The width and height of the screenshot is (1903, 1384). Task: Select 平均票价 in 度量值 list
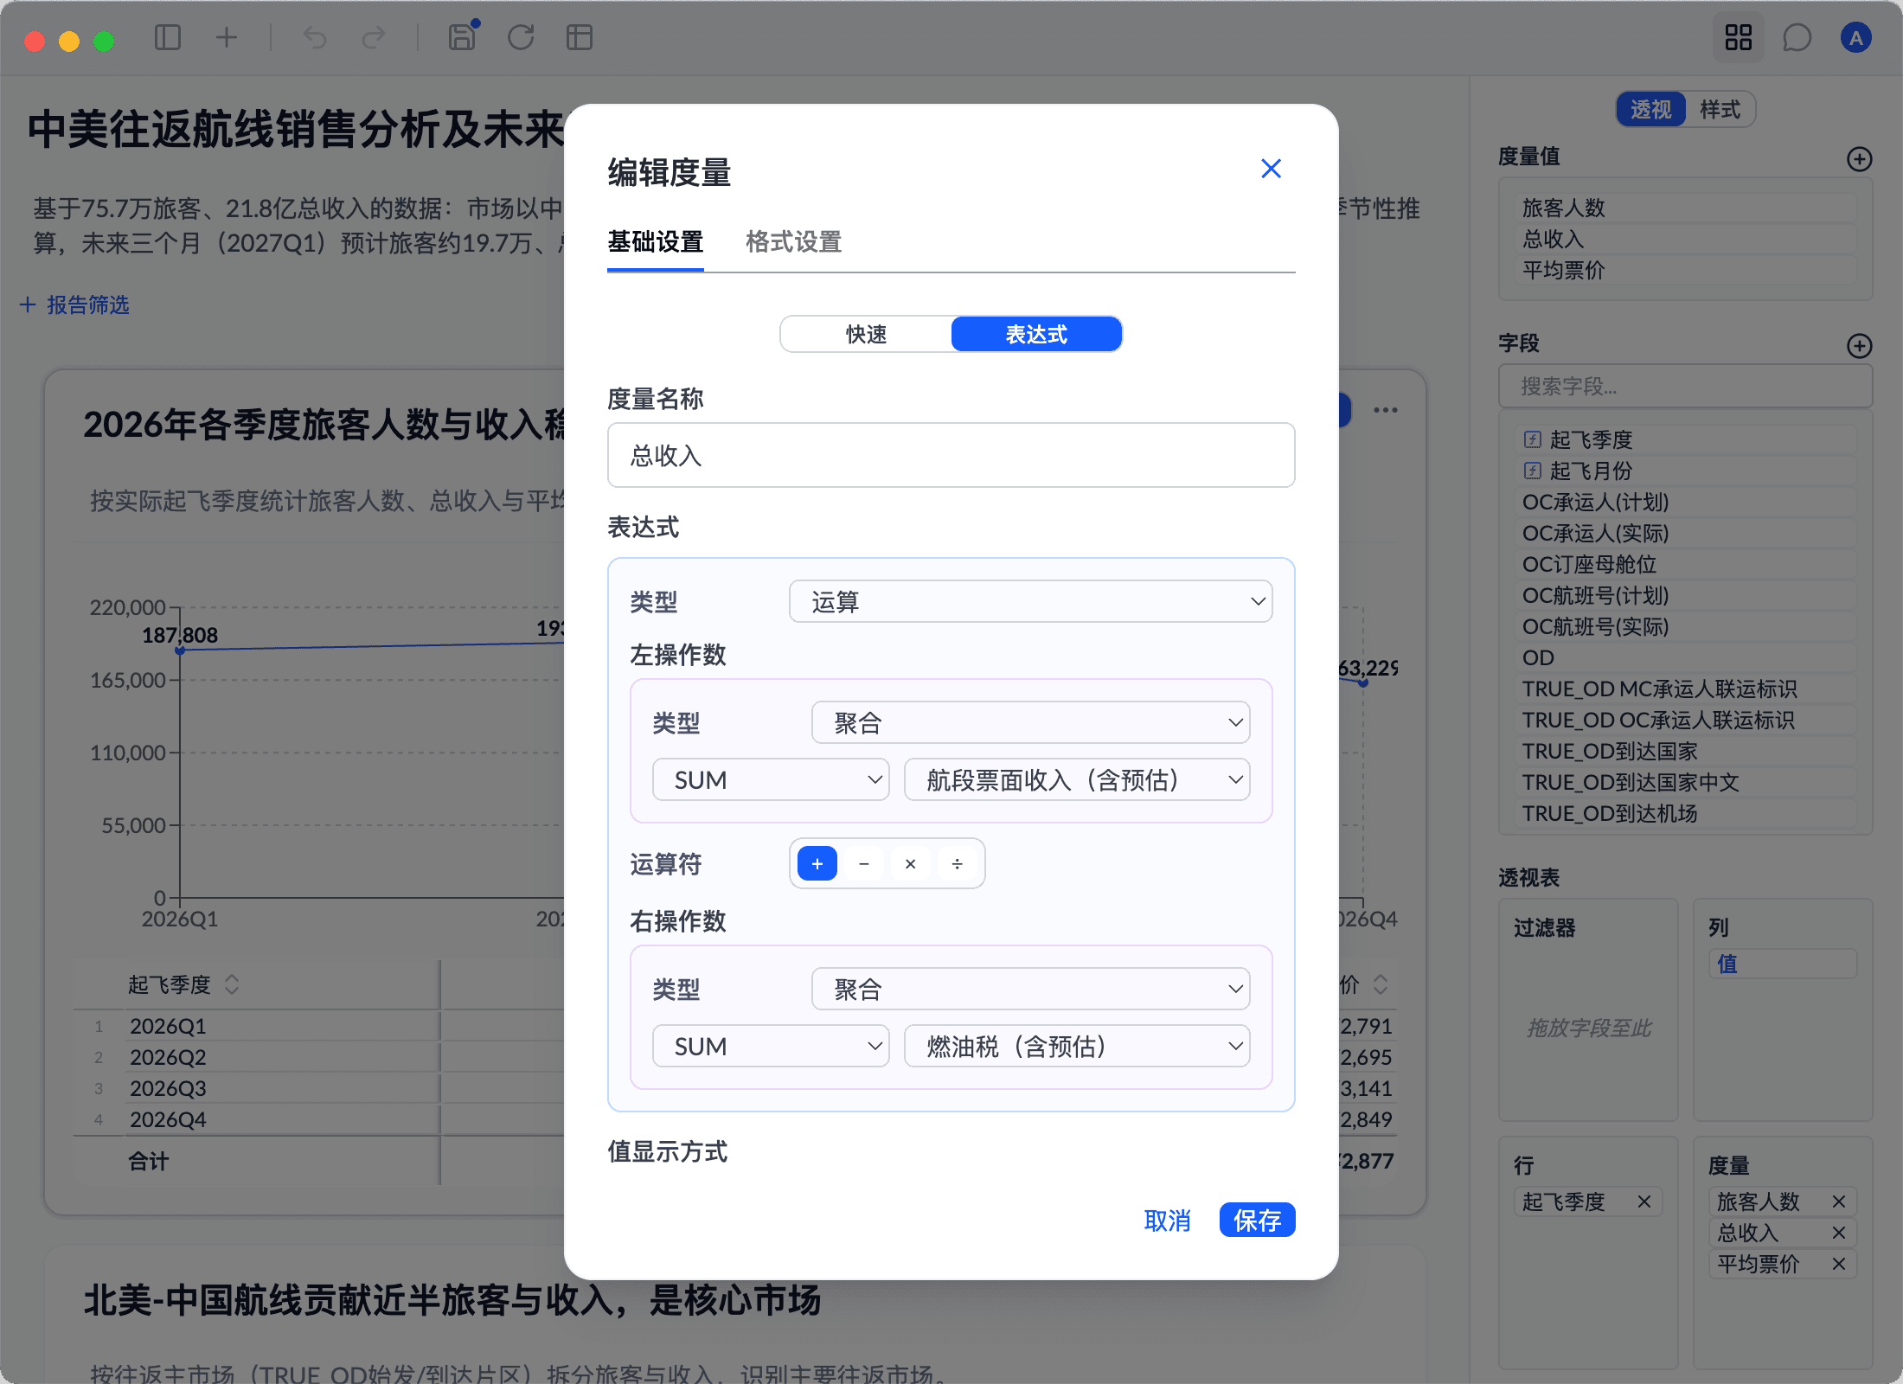point(1685,270)
